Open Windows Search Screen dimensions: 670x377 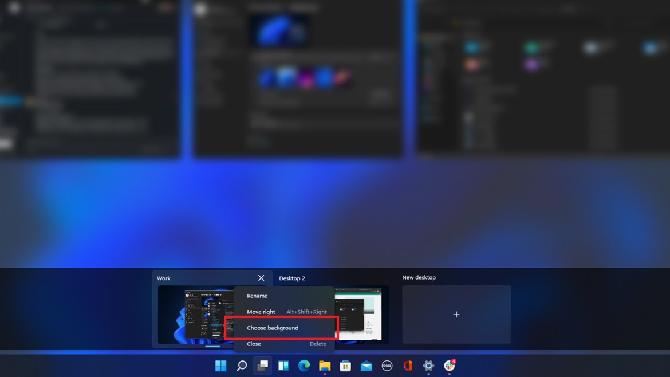tap(242, 365)
